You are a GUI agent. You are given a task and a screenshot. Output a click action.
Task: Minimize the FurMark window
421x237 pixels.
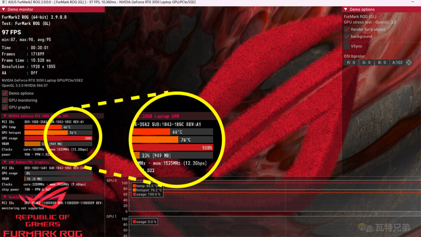tap(412, 2)
